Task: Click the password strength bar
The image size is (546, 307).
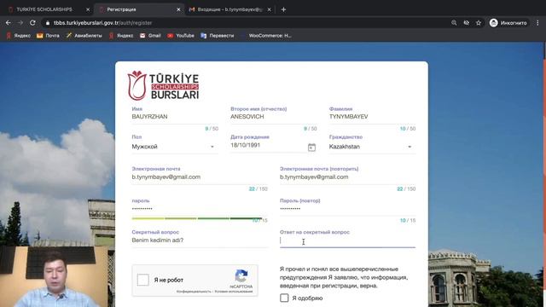Action: [x=197, y=218]
